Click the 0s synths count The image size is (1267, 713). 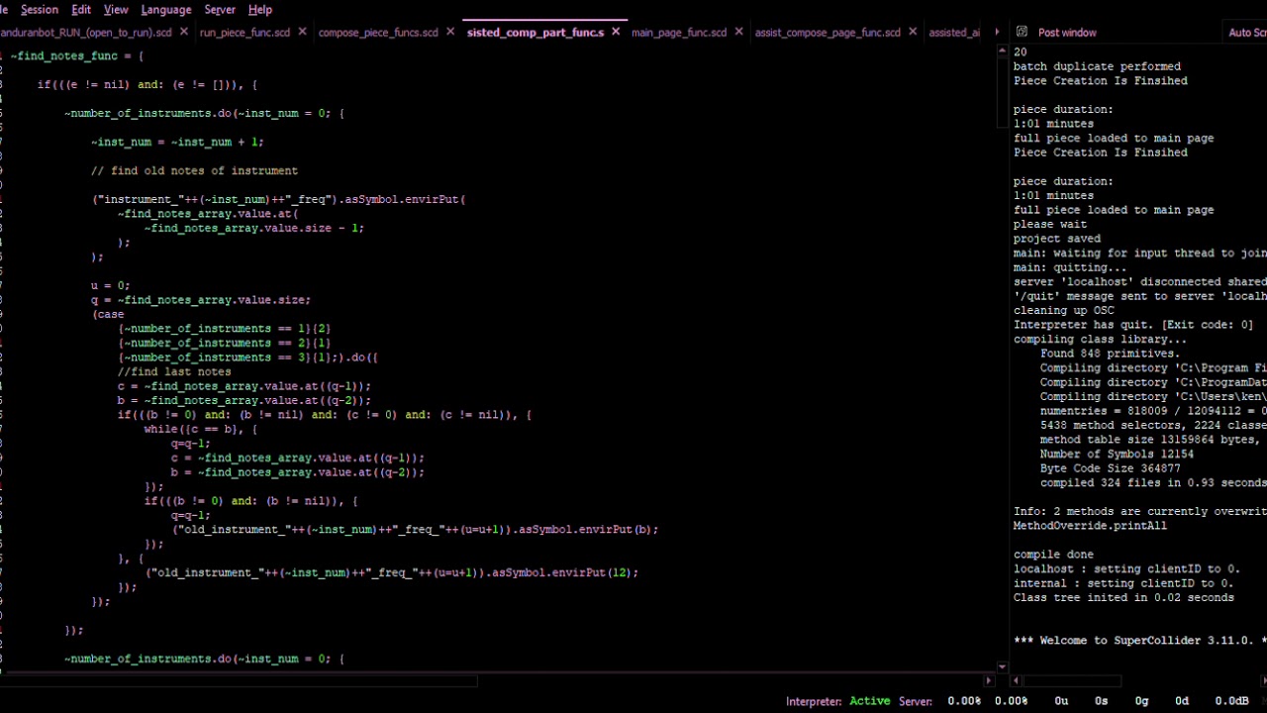click(1101, 700)
